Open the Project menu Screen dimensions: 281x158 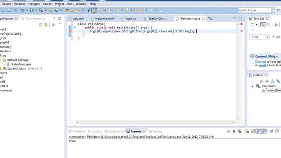(x=59, y=4)
